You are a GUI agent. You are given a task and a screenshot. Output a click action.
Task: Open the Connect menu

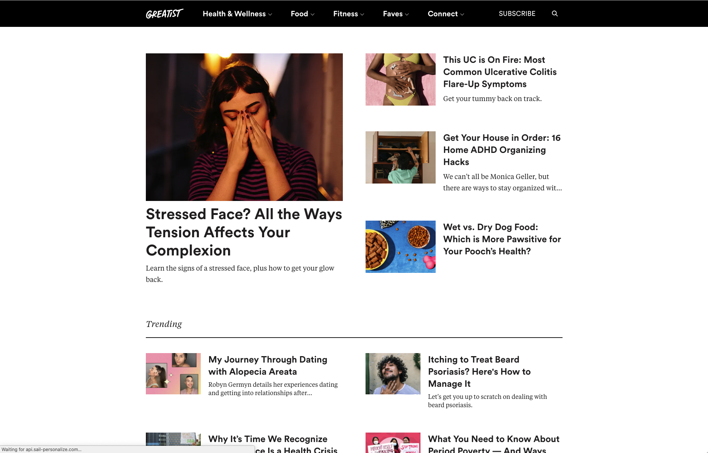coord(446,14)
